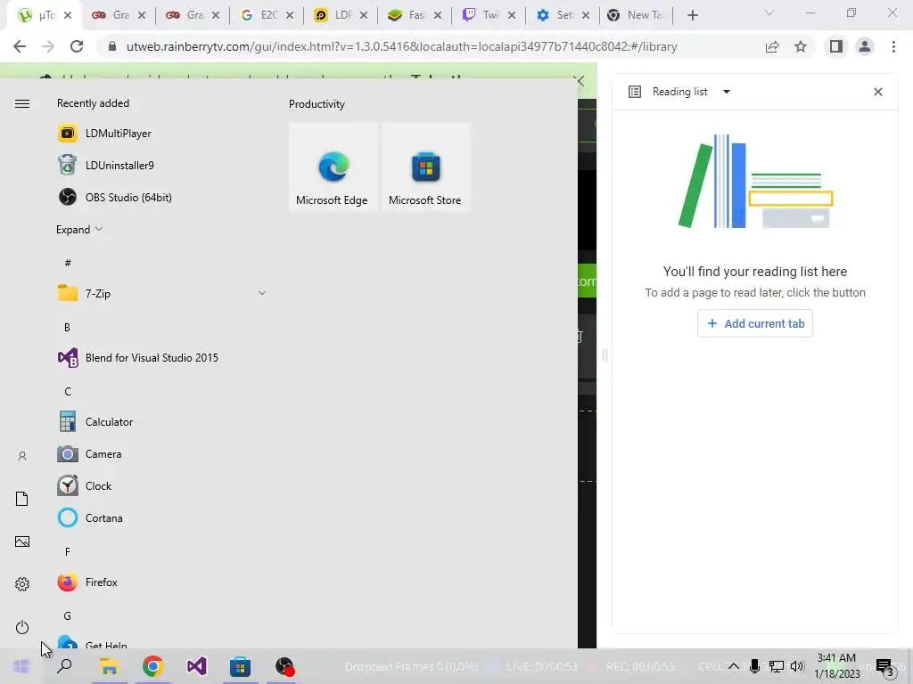Image resolution: width=913 pixels, height=684 pixels.
Task: Open File Explorer from the taskbar
Action: [109, 666]
